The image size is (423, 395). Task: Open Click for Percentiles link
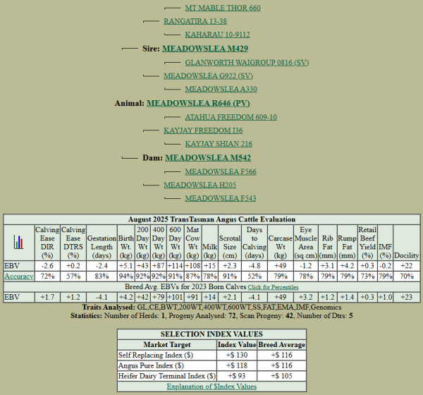(273, 287)
